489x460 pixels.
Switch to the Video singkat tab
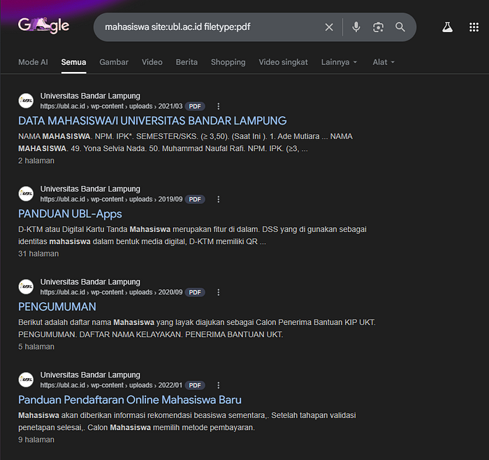[x=283, y=62]
